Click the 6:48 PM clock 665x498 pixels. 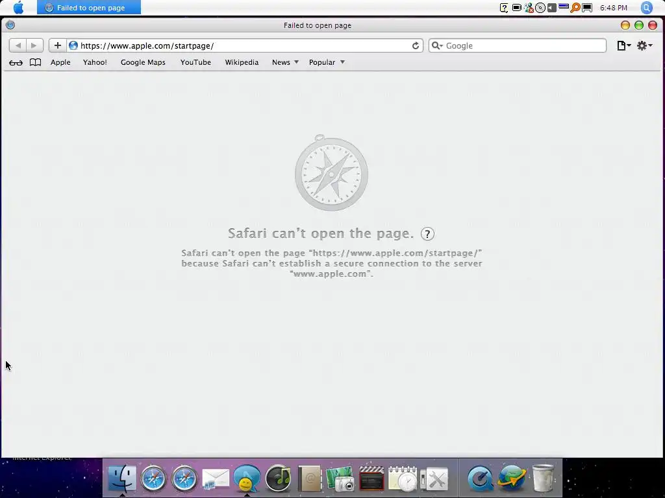click(614, 8)
